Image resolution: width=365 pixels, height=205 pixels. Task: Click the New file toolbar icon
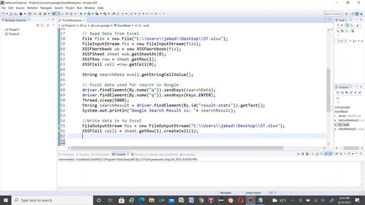tap(3, 14)
